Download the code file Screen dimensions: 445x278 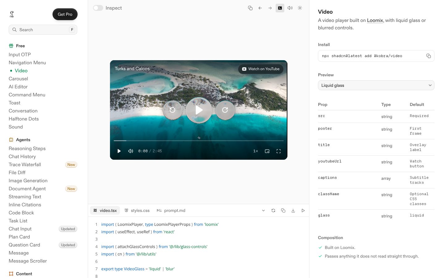[293, 210]
